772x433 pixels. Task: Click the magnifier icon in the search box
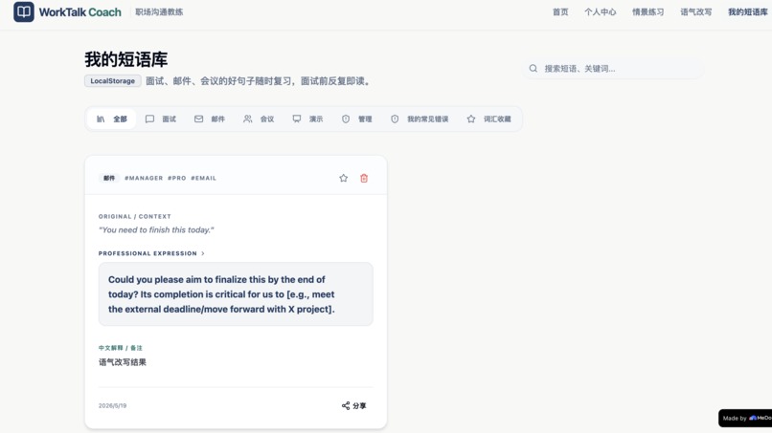(x=534, y=68)
